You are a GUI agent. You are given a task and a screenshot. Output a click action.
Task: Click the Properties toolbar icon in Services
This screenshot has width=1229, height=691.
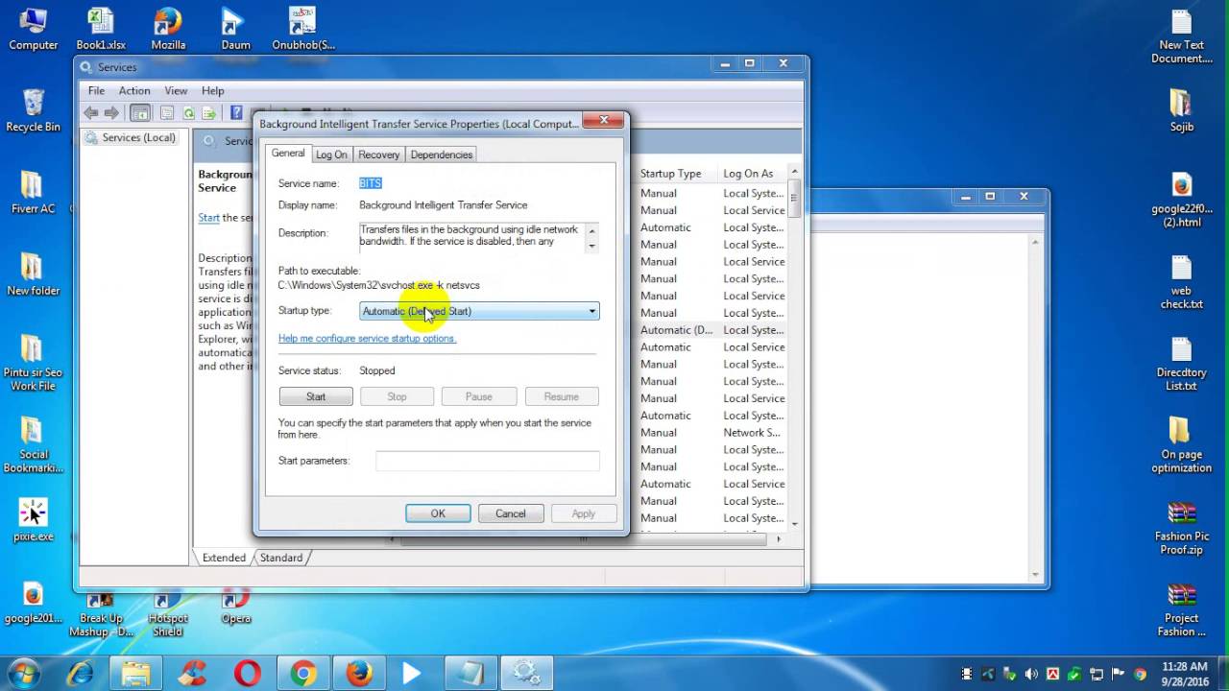pyautogui.click(x=167, y=113)
